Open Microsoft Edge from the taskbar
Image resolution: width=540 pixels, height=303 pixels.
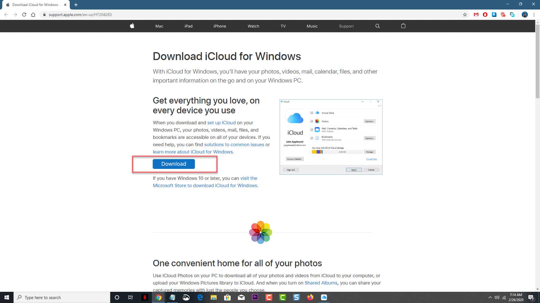point(200,297)
